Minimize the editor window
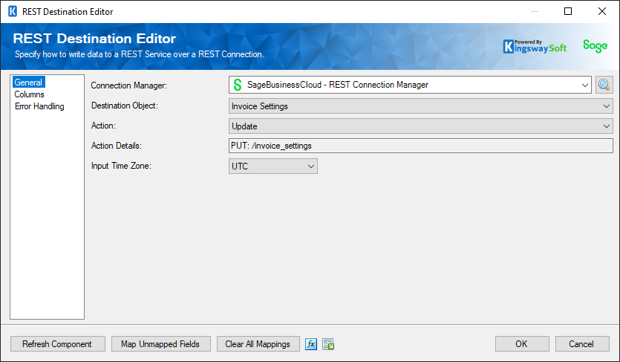Viewport: 620px width, 362px height. [x=534, y=11]
